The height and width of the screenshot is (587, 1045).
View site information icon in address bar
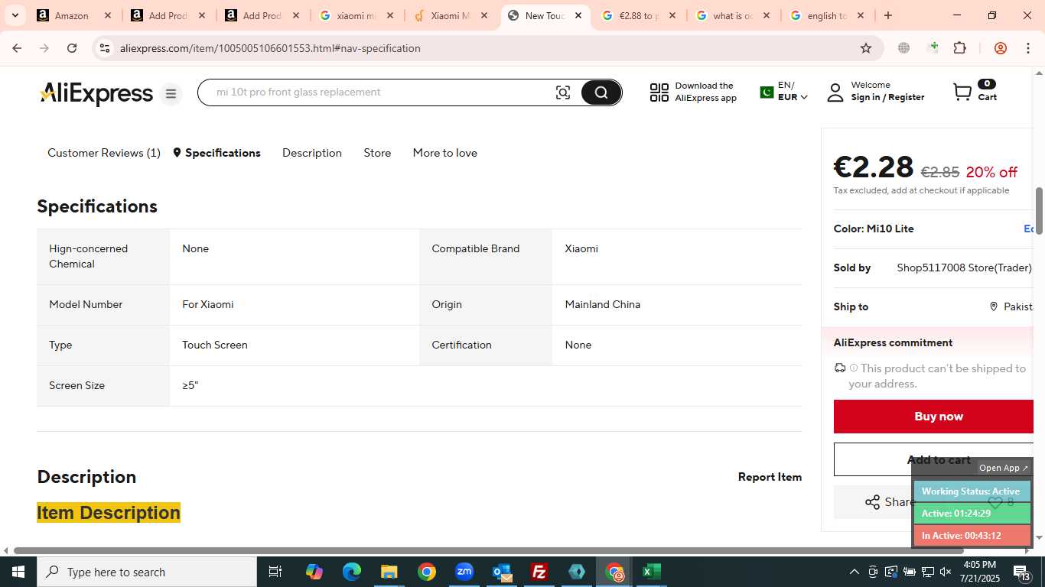104,48
